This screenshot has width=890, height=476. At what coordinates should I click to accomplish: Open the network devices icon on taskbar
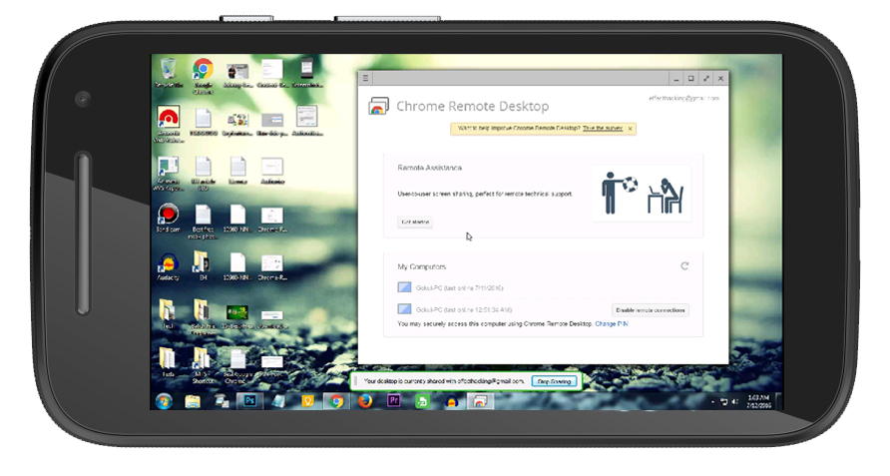(222, 401)
